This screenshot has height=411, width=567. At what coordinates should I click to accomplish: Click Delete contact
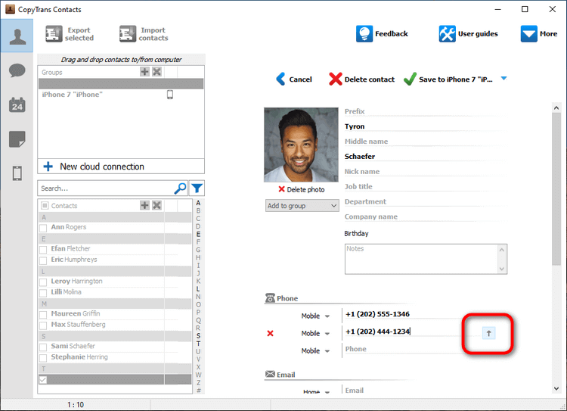coord(361,79)
